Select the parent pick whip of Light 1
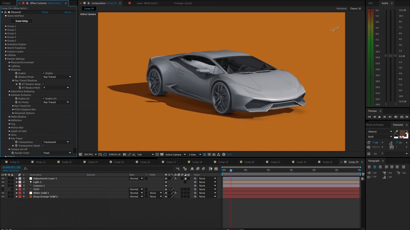 coord(195,182)
